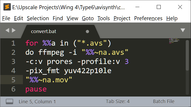Open the Selection menu
Image resolution: width=191 pixels, height=107 pixels.
[x=38, y=18]
